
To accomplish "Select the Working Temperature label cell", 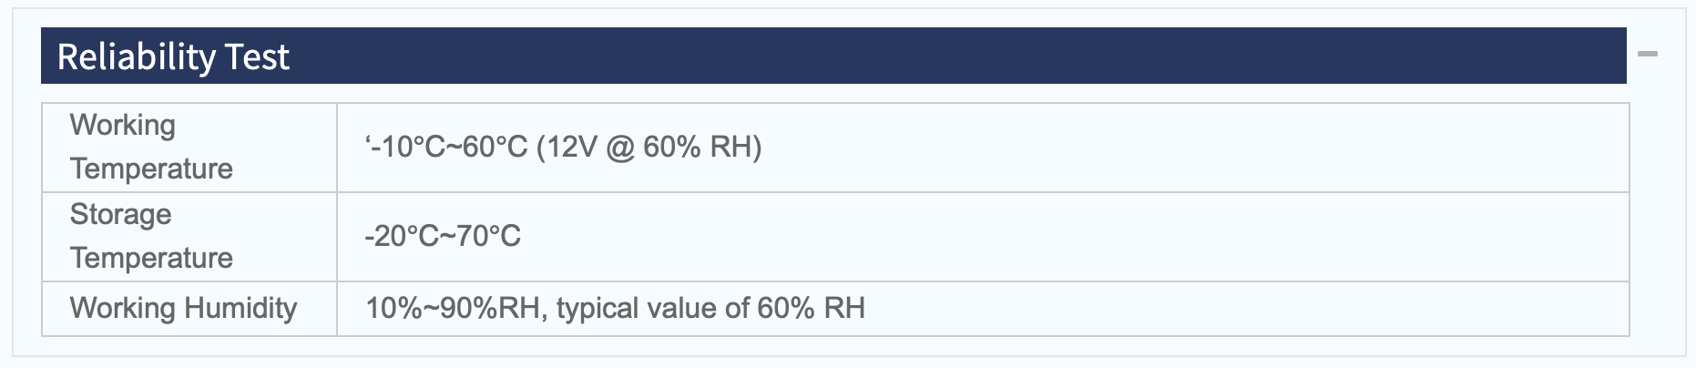I will (x=189, y=147).
